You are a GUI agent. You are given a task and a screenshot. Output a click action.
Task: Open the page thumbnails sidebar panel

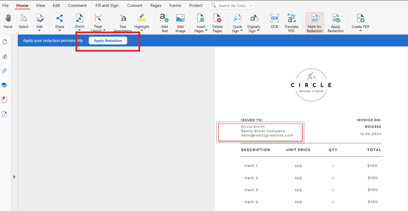[5, 42]
